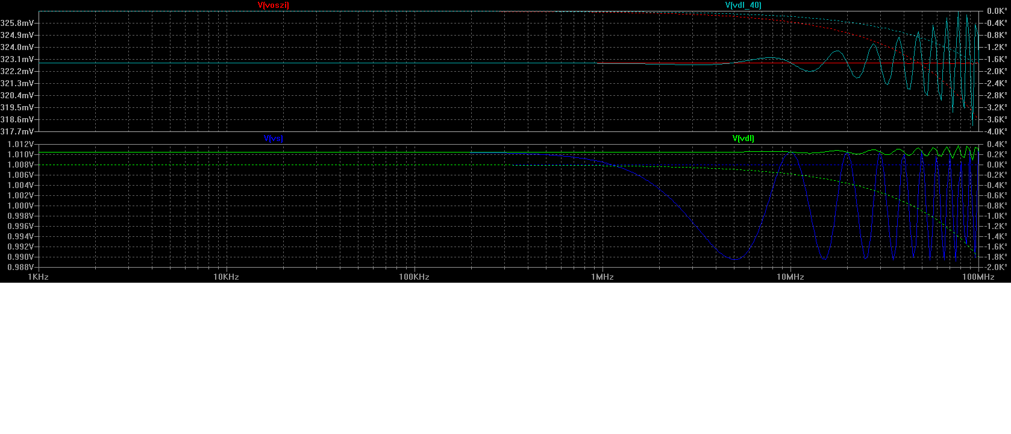Select the 318.6mV axis label
The image size is (1011, 434).
click(x=17, y=119)
